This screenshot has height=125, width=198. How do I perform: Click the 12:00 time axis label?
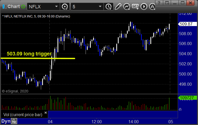coord(97,122)
